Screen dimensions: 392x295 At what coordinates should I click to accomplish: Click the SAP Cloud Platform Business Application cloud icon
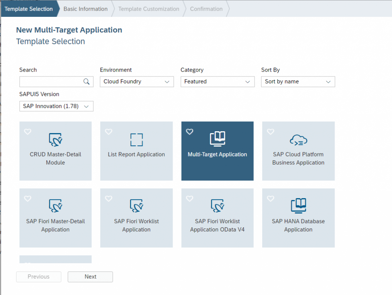(299, 140)
